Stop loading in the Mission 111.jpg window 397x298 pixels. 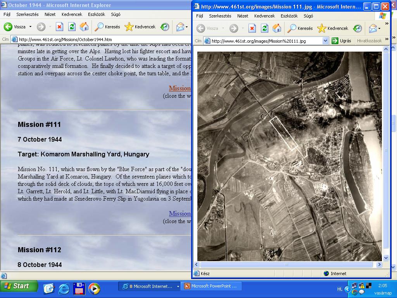click(x=252, y=28)
